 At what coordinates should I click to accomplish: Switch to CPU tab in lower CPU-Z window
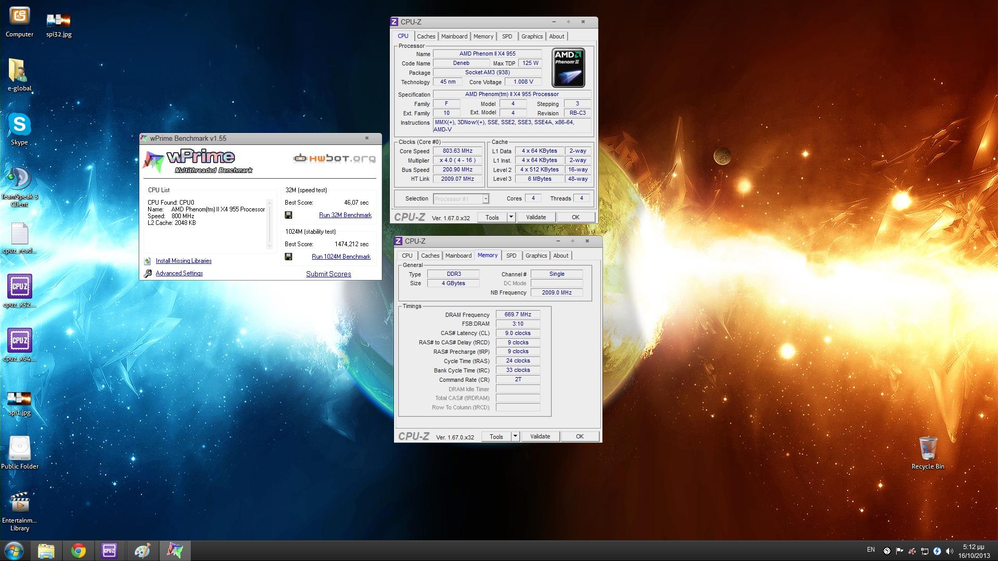[407, 256]
